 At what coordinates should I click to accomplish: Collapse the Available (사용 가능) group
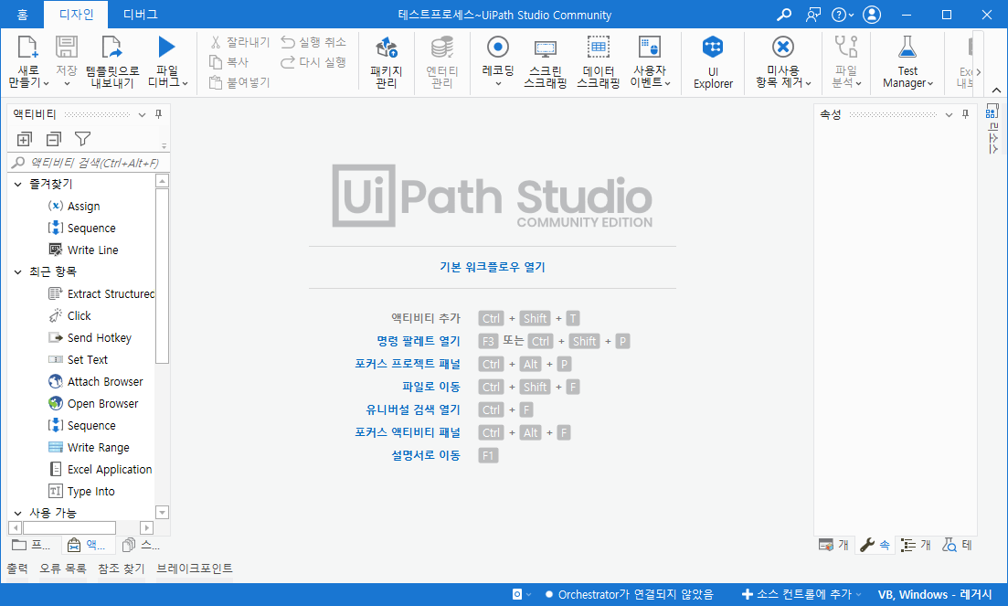tap(18, 513)
